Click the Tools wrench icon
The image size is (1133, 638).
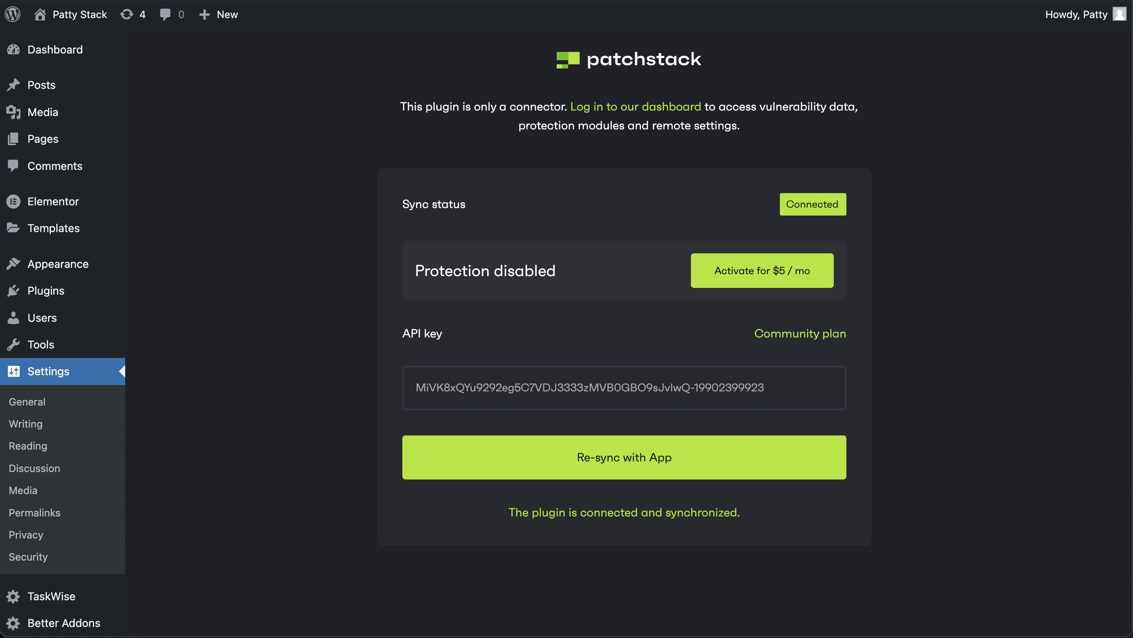(x=13, y=345)
